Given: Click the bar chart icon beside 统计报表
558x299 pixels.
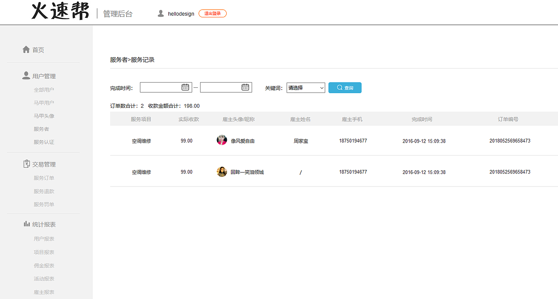Looking at the screenshot, I should [26, 223].
